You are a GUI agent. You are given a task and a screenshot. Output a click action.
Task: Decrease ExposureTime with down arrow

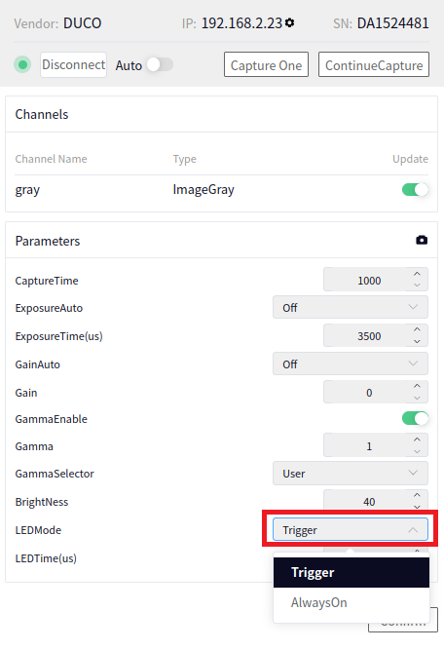417,341
